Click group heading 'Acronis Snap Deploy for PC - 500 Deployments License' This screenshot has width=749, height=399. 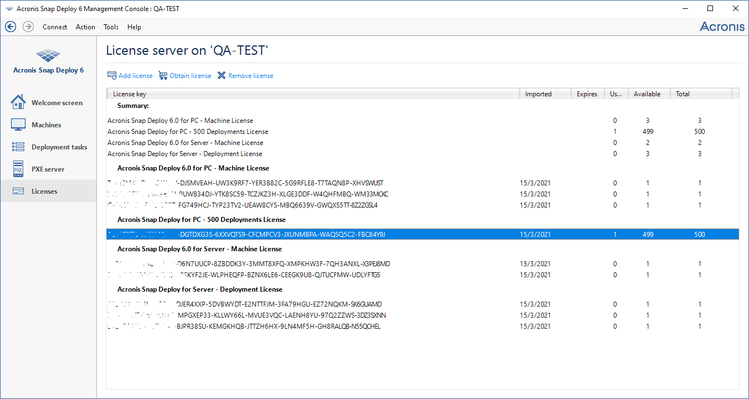[201, 220]
